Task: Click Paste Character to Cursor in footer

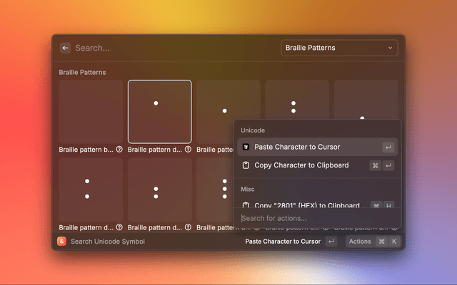Action: [x=283, y=242]
